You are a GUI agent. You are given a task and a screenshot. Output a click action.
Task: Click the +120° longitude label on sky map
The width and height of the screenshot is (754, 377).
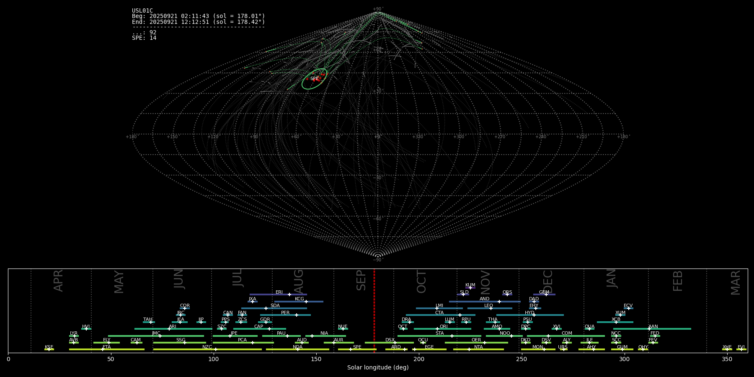[x=213, y=137]
